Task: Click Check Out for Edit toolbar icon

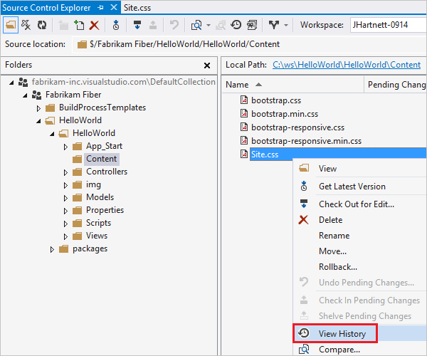Action: [137, 25]
